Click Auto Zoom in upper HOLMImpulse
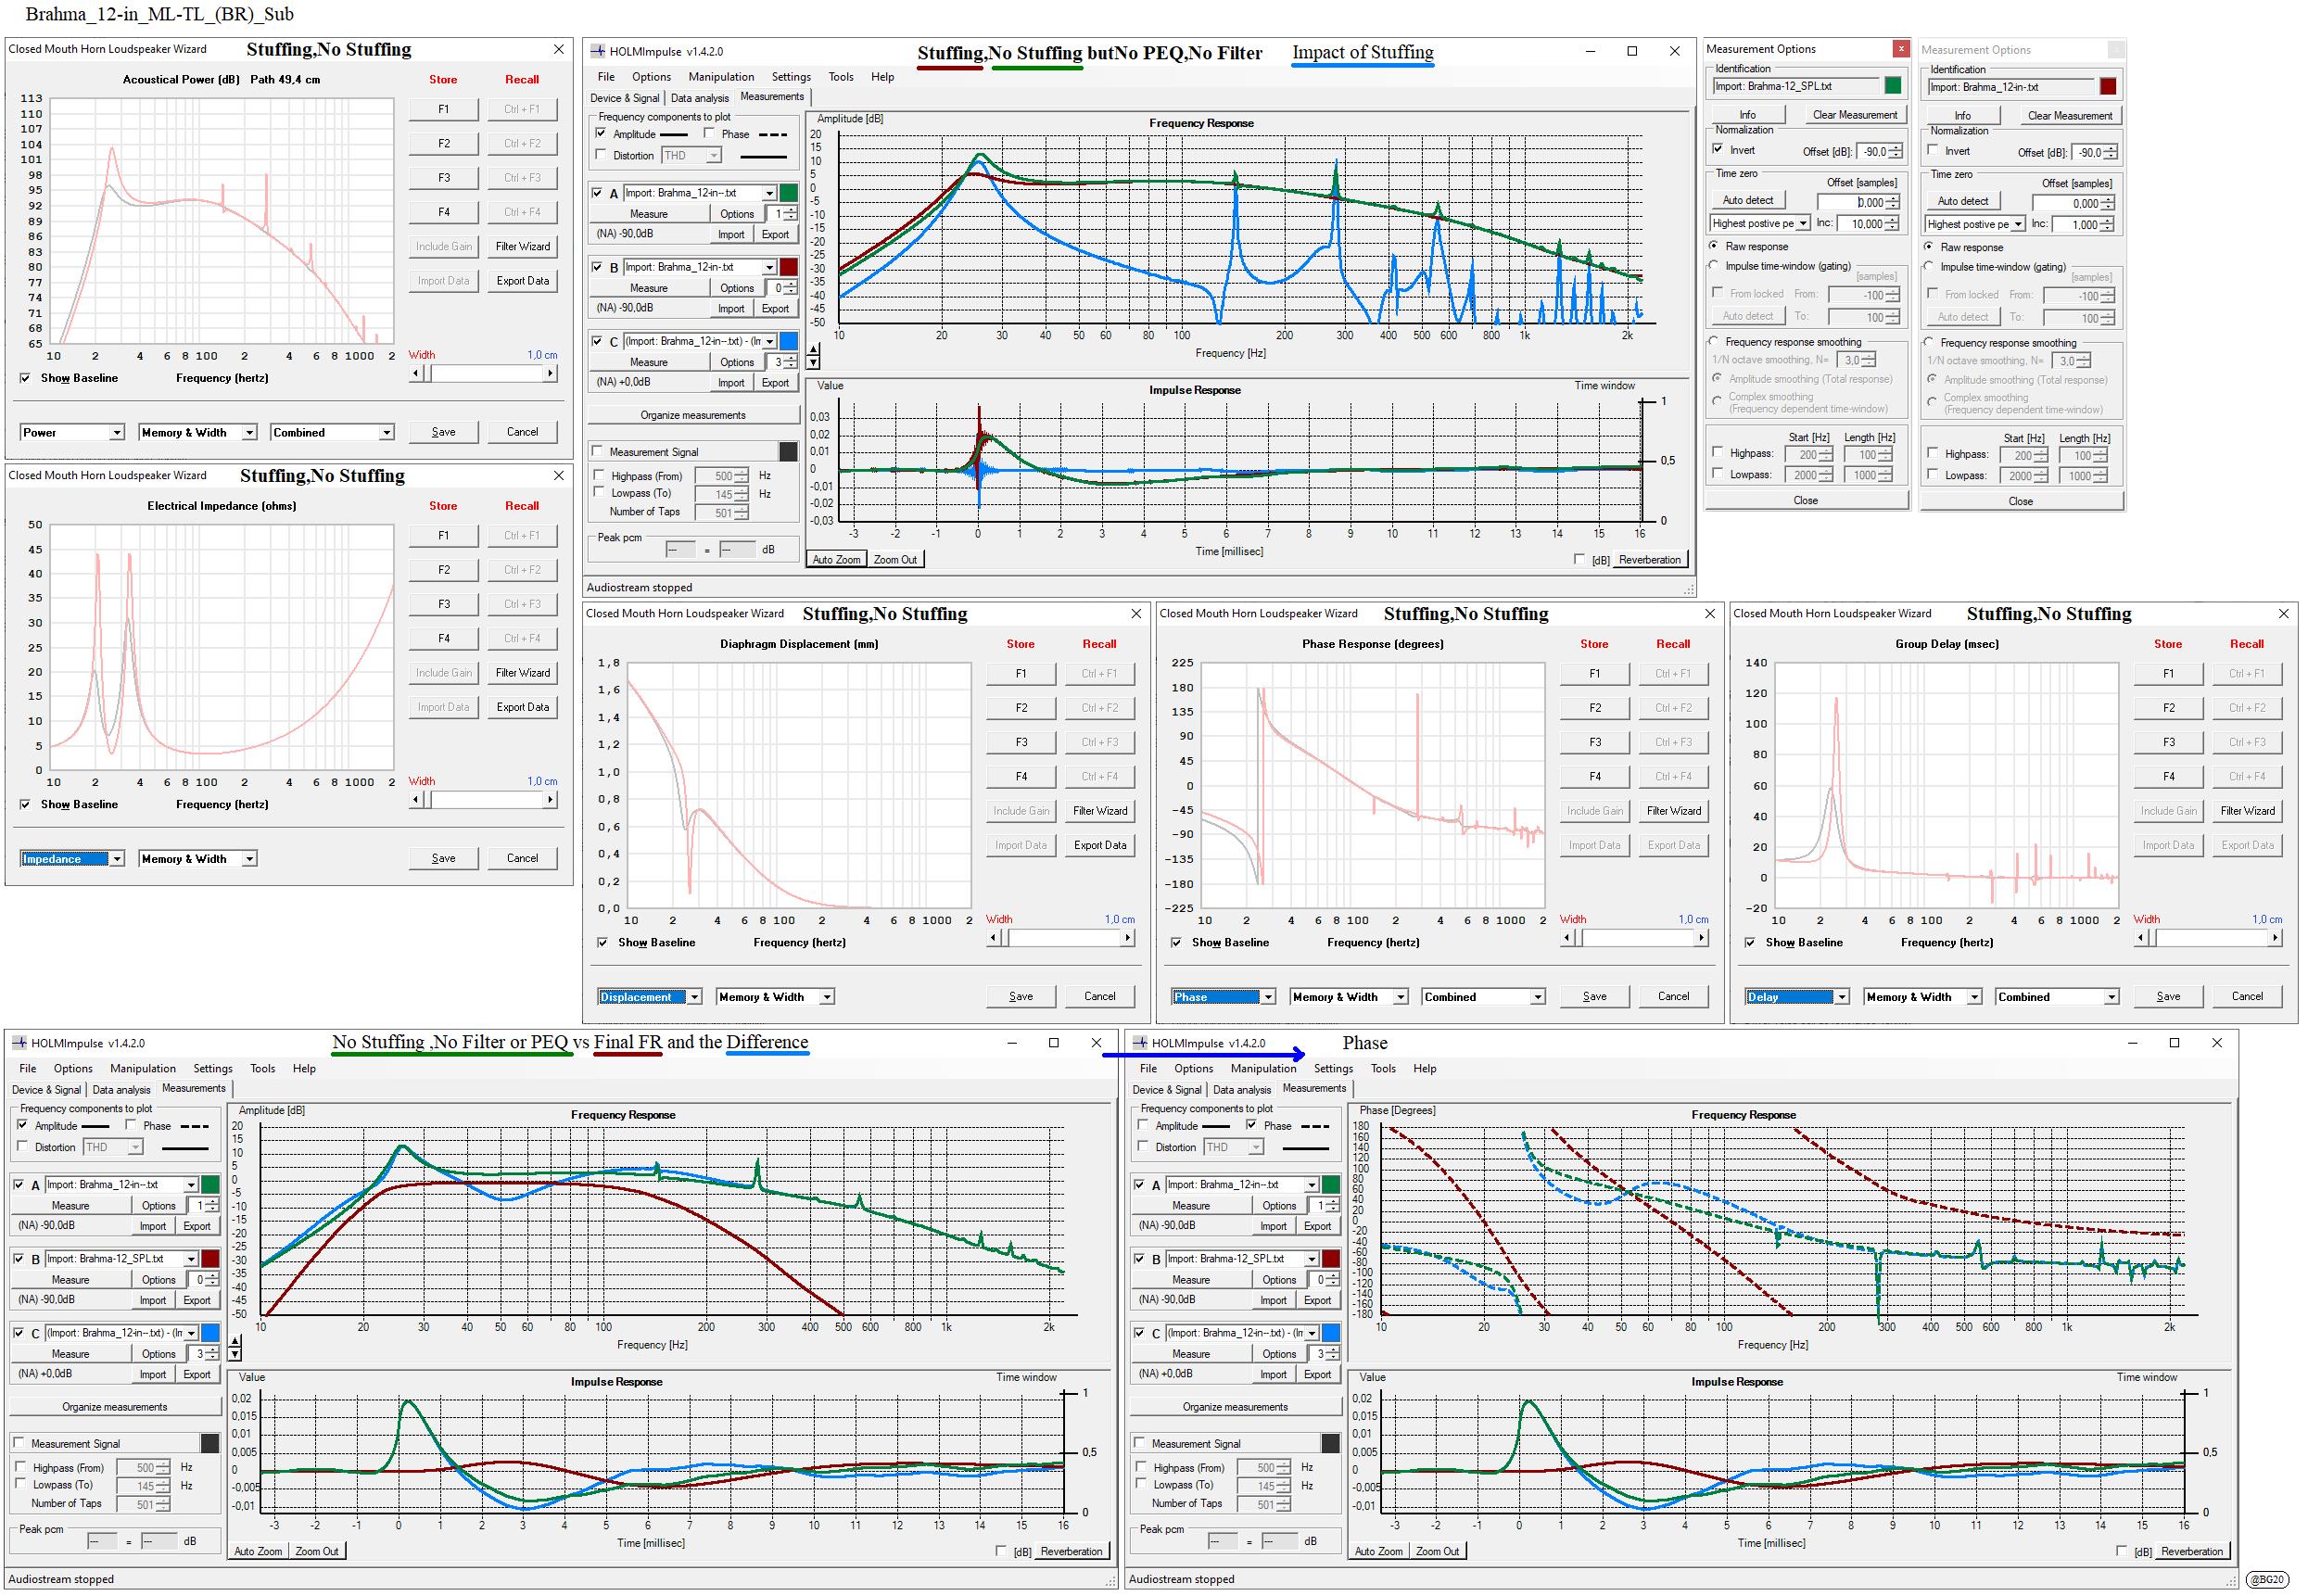Viewport: 2308px width, 1596px height. tap(836, 559)
